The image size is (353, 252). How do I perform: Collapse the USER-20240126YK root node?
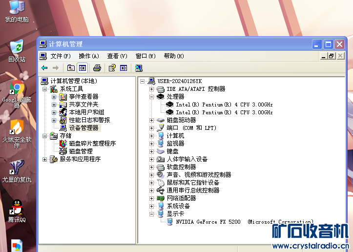pos(142,81)
